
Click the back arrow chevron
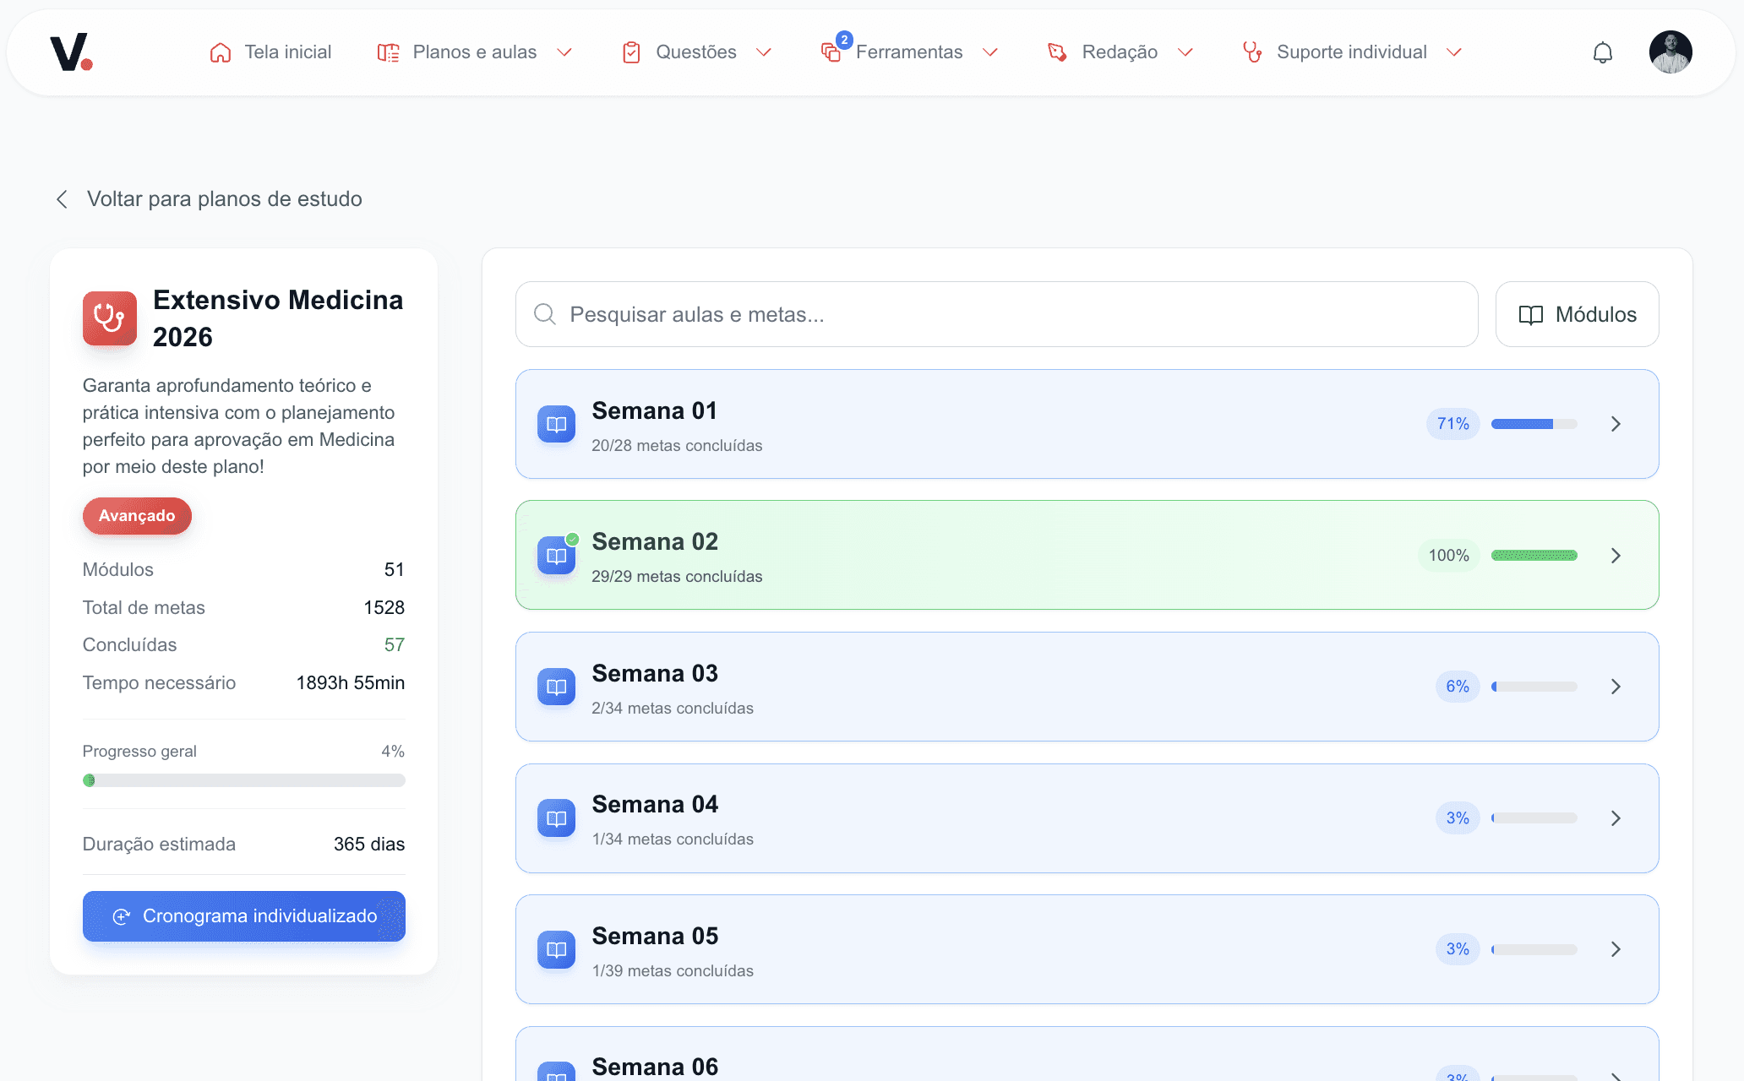62,199
